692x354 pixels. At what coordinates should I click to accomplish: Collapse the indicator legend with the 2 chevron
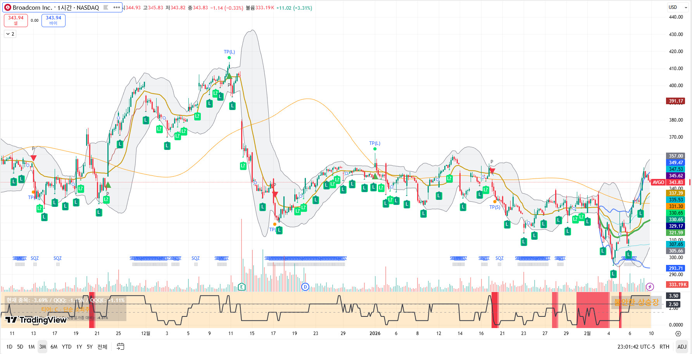10,34
